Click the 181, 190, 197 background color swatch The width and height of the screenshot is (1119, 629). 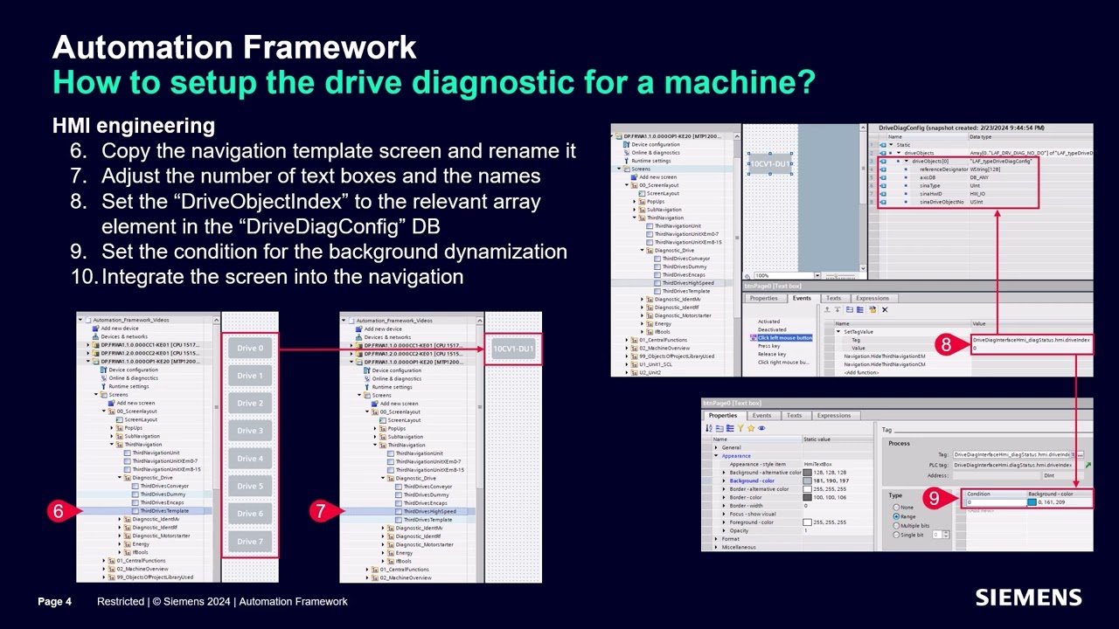tap(807, 480)
